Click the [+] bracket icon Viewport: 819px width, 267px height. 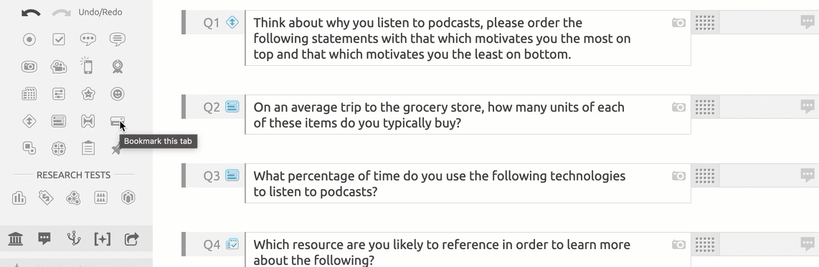(103, 239)
